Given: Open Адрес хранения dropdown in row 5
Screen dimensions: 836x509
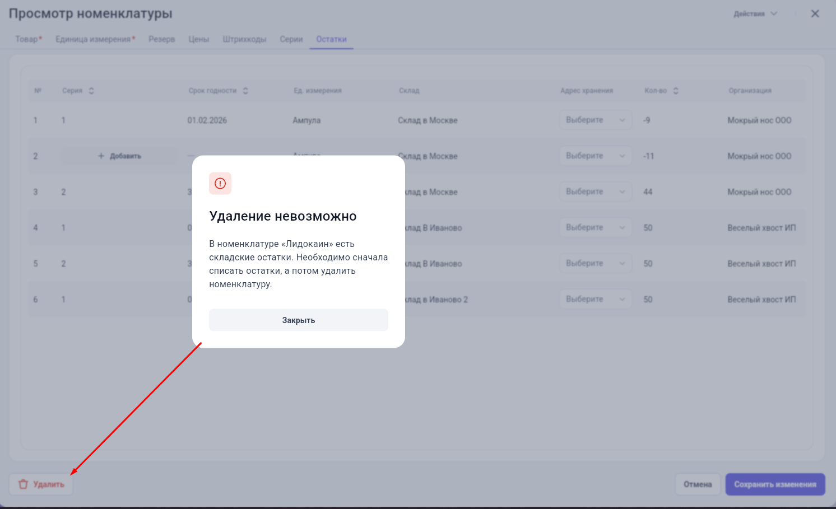Looking at the screenshot, I should click(596, 263).
